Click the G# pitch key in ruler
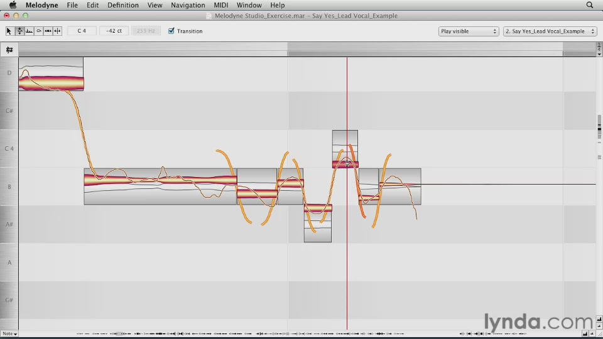 tap(9, 300)
